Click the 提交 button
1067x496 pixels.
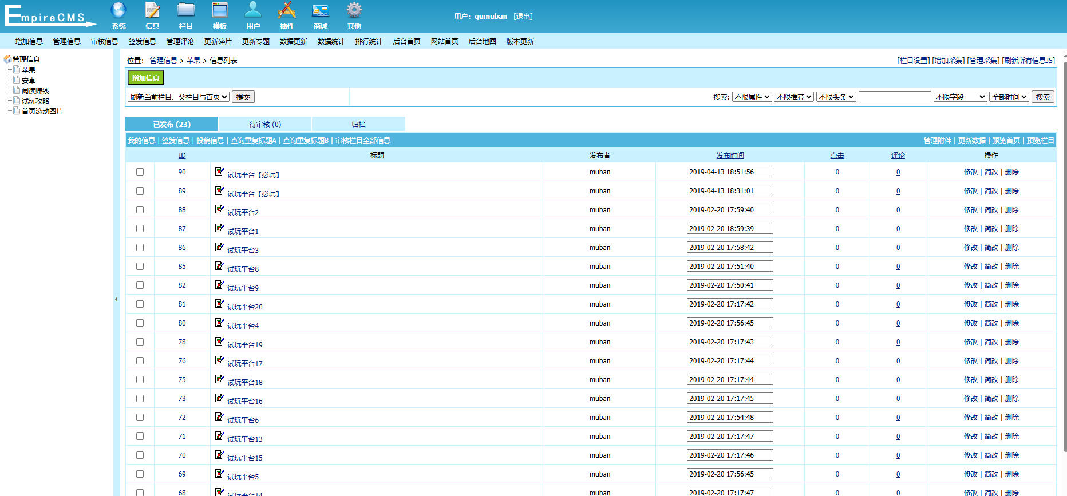[243, 97]
